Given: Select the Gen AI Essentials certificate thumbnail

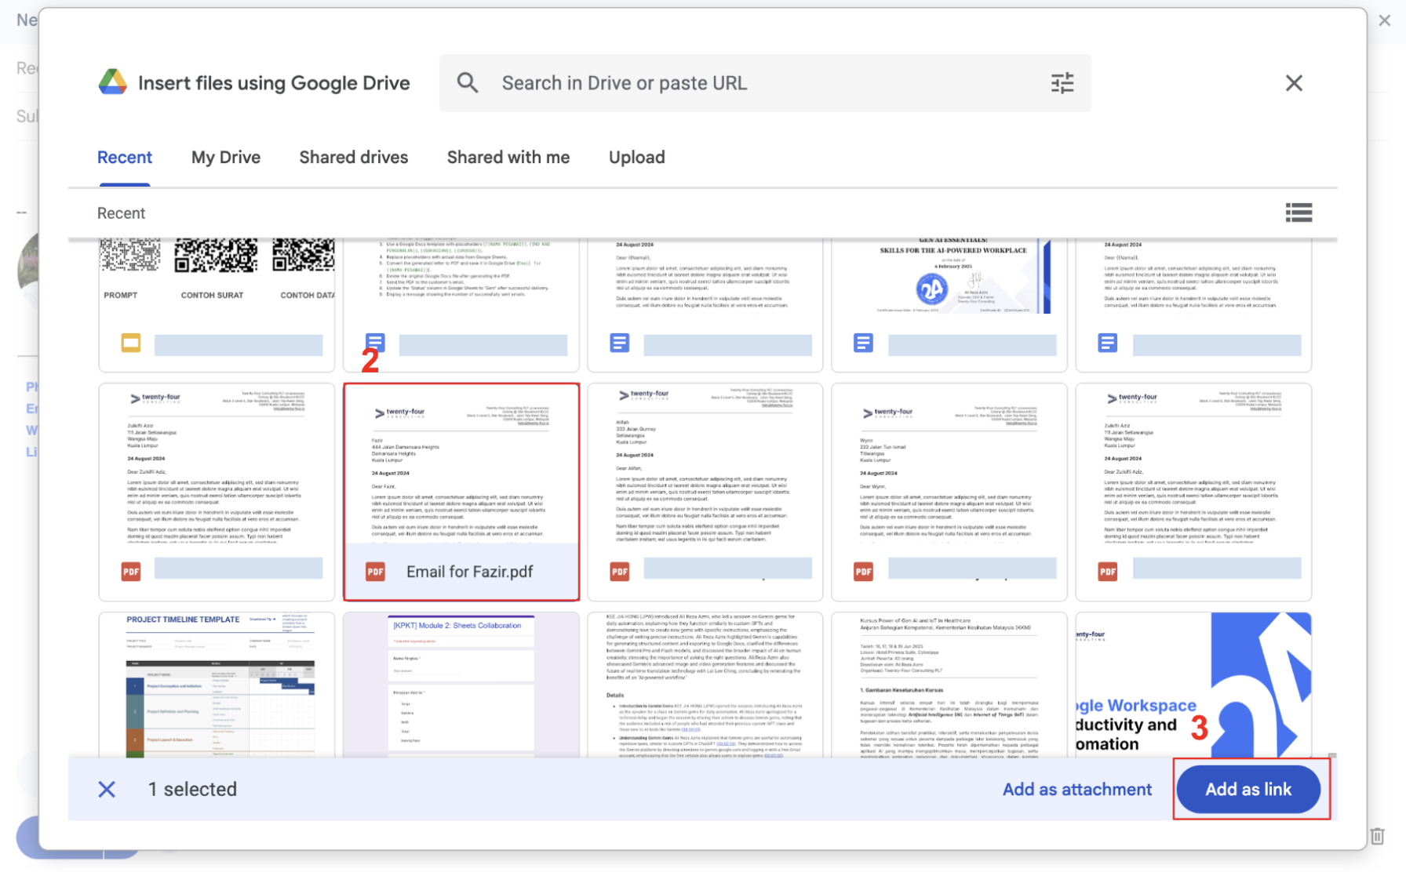Looking at the screenshot, I should coord(949,278).
